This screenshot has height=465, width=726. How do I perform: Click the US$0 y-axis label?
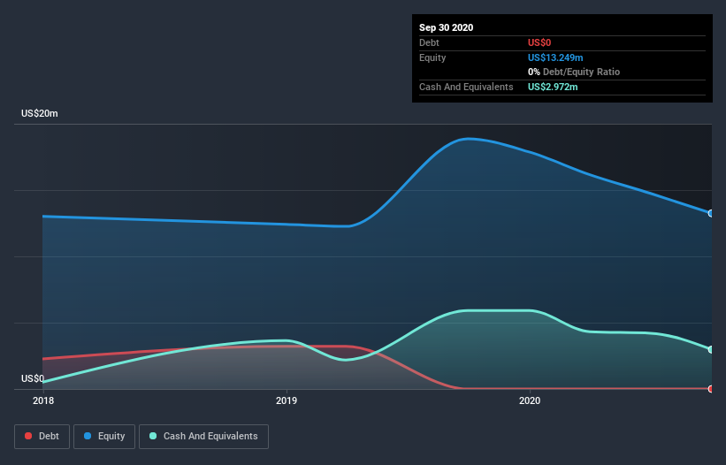point(33,378)
